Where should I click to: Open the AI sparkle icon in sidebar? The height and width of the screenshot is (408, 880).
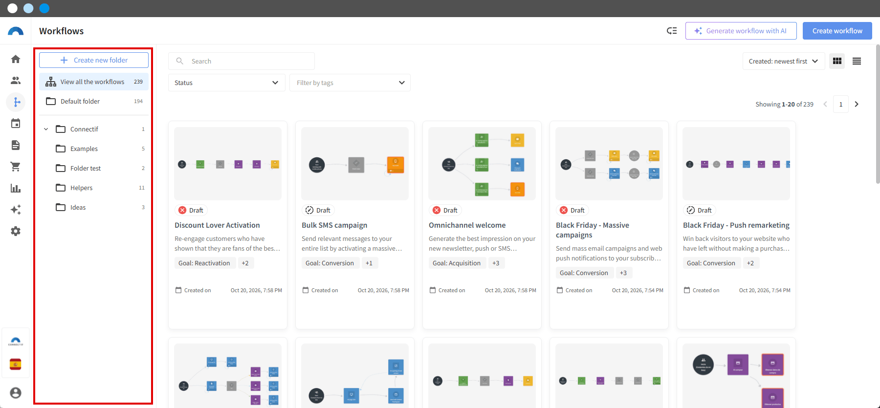pos(16,210)
